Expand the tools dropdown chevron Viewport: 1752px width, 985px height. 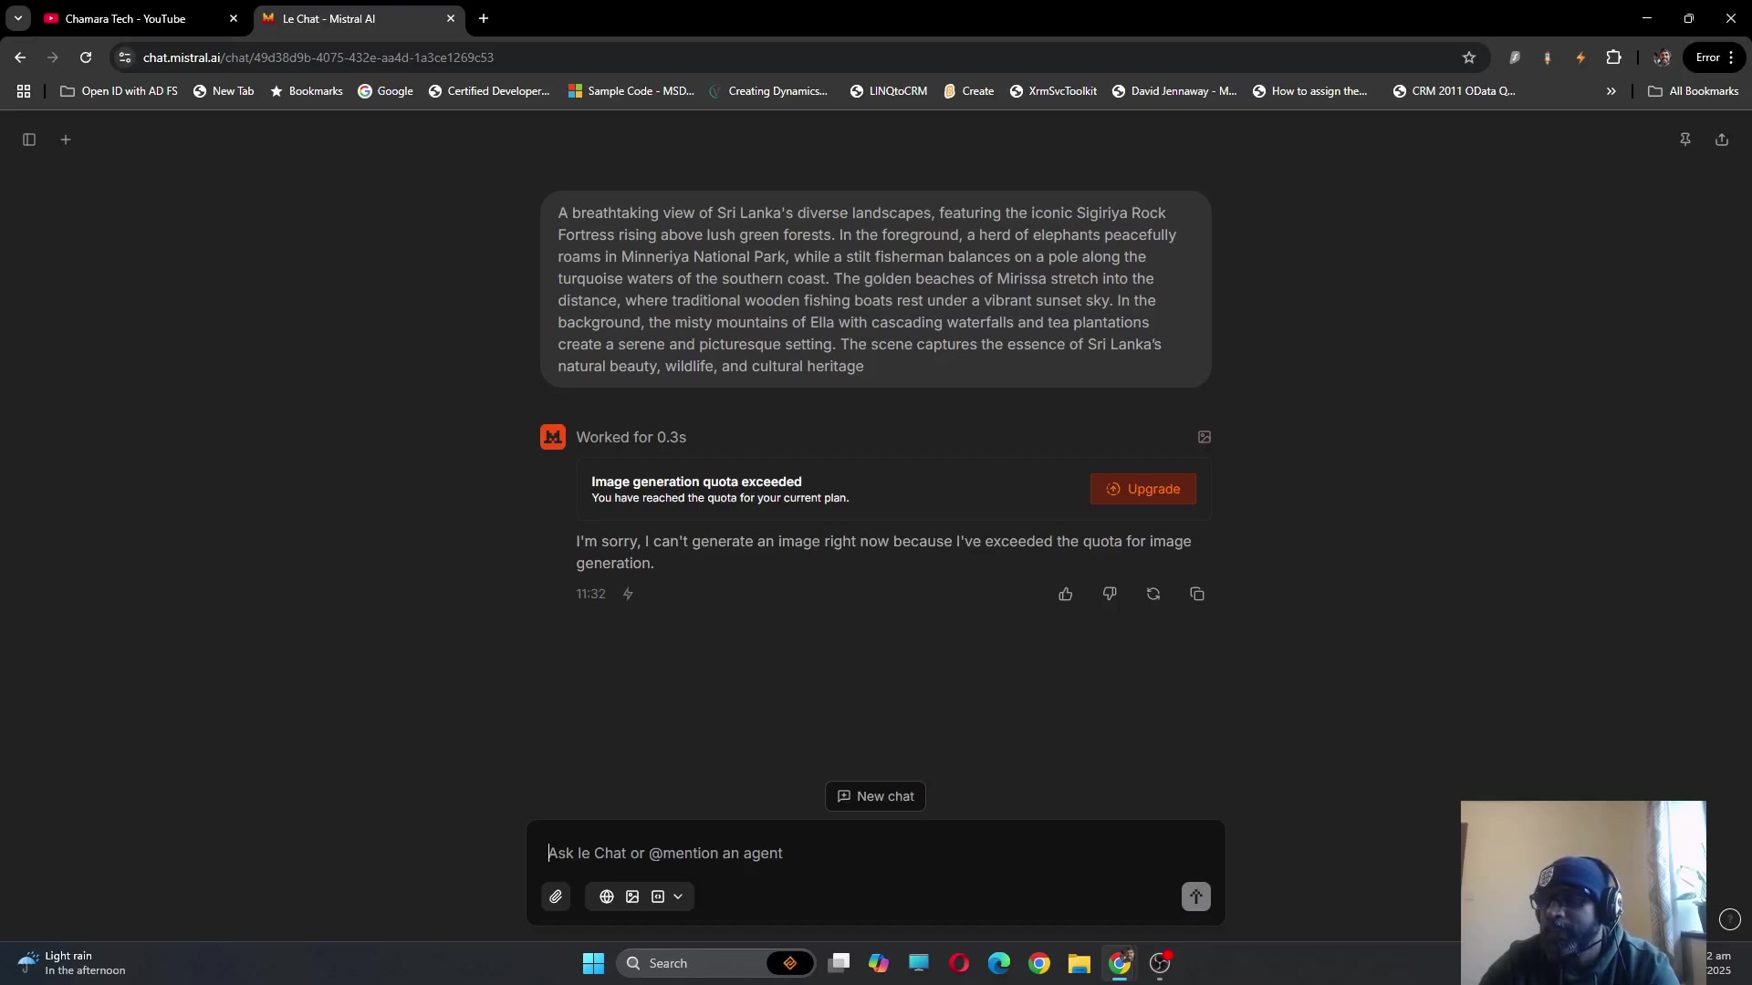click(678, 897)
